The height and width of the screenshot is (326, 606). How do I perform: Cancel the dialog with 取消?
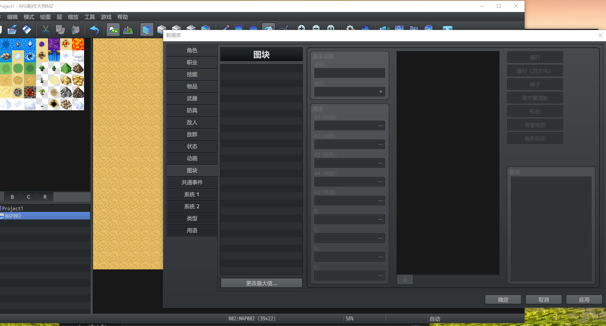pos(544,300)
